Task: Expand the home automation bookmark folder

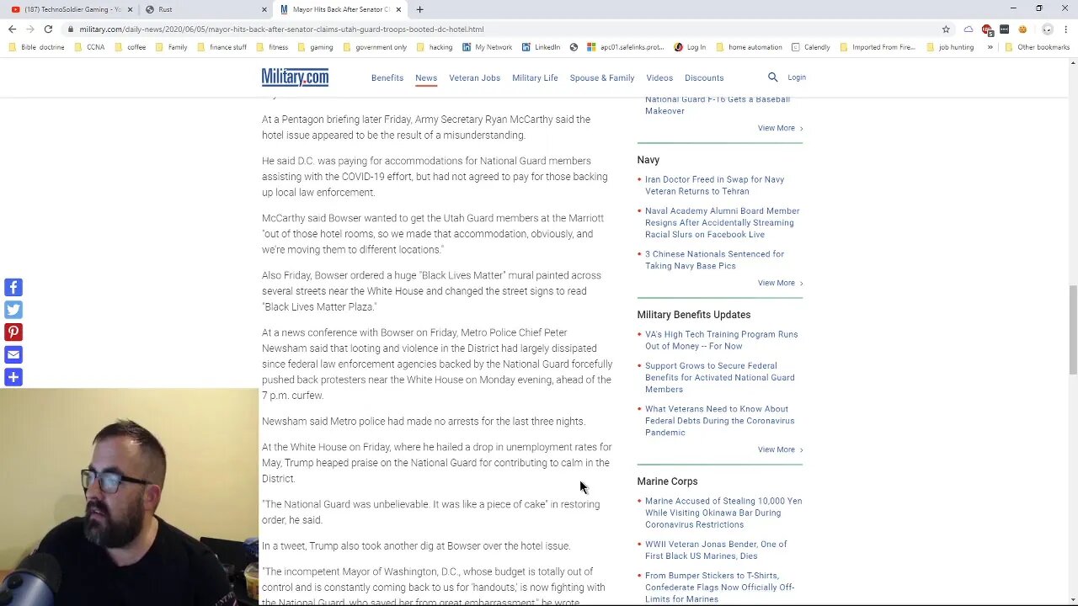Action: pyautogui.click(x=748, y=47)
